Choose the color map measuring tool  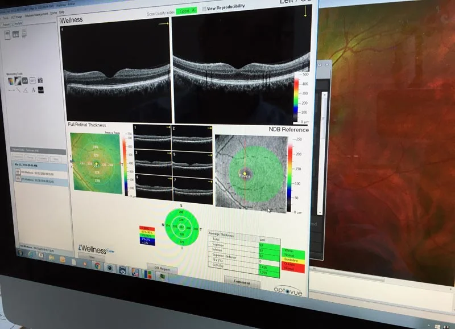click(x=11, y=81)
